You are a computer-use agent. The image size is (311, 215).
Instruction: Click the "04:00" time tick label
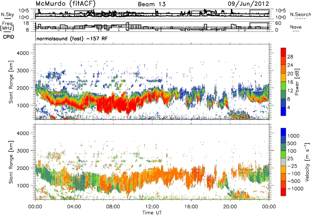click(74, 207)
